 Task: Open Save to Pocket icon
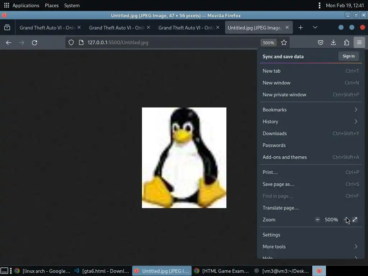(x=321, y=42)
